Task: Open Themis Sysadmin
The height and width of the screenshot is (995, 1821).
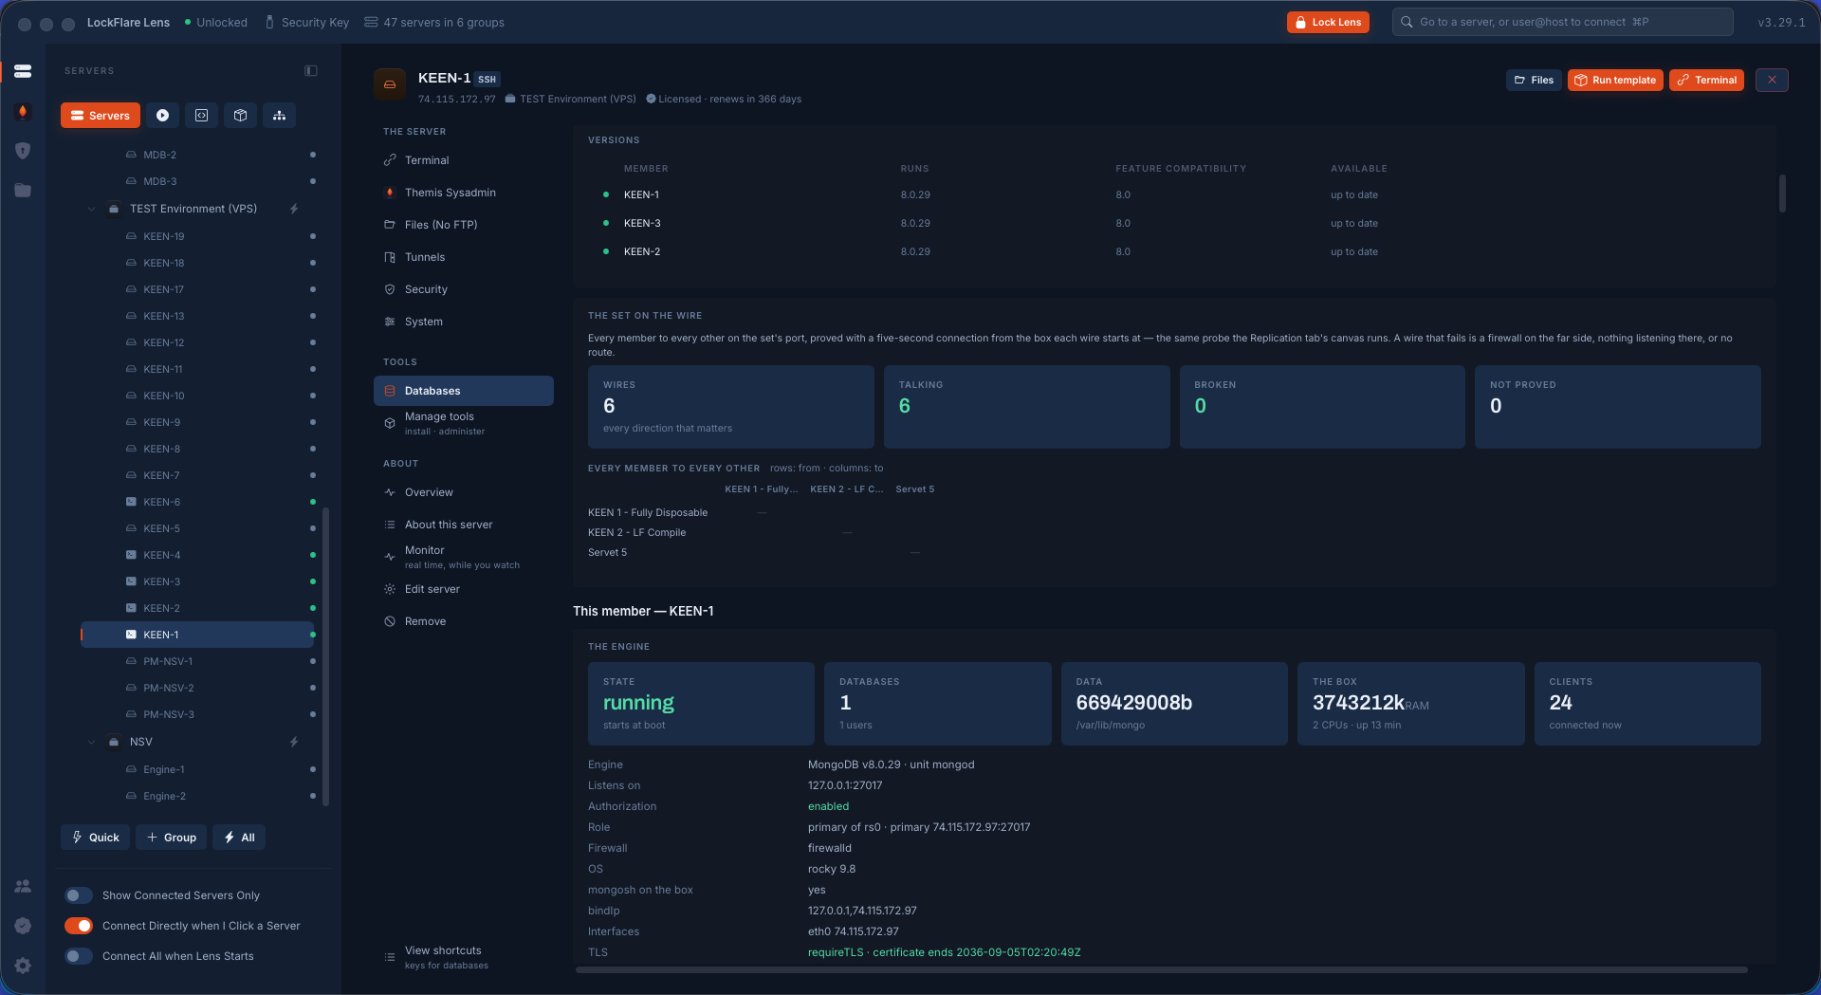Action: point(464,193)
